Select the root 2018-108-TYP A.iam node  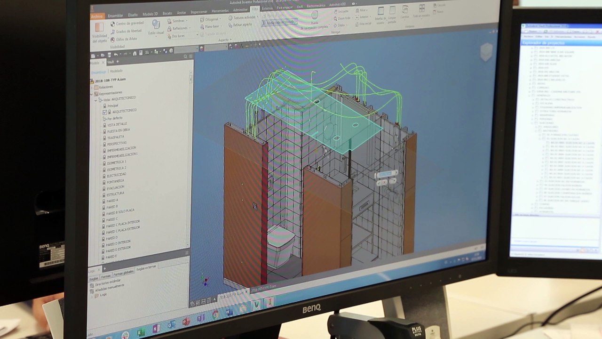point(109,81)
